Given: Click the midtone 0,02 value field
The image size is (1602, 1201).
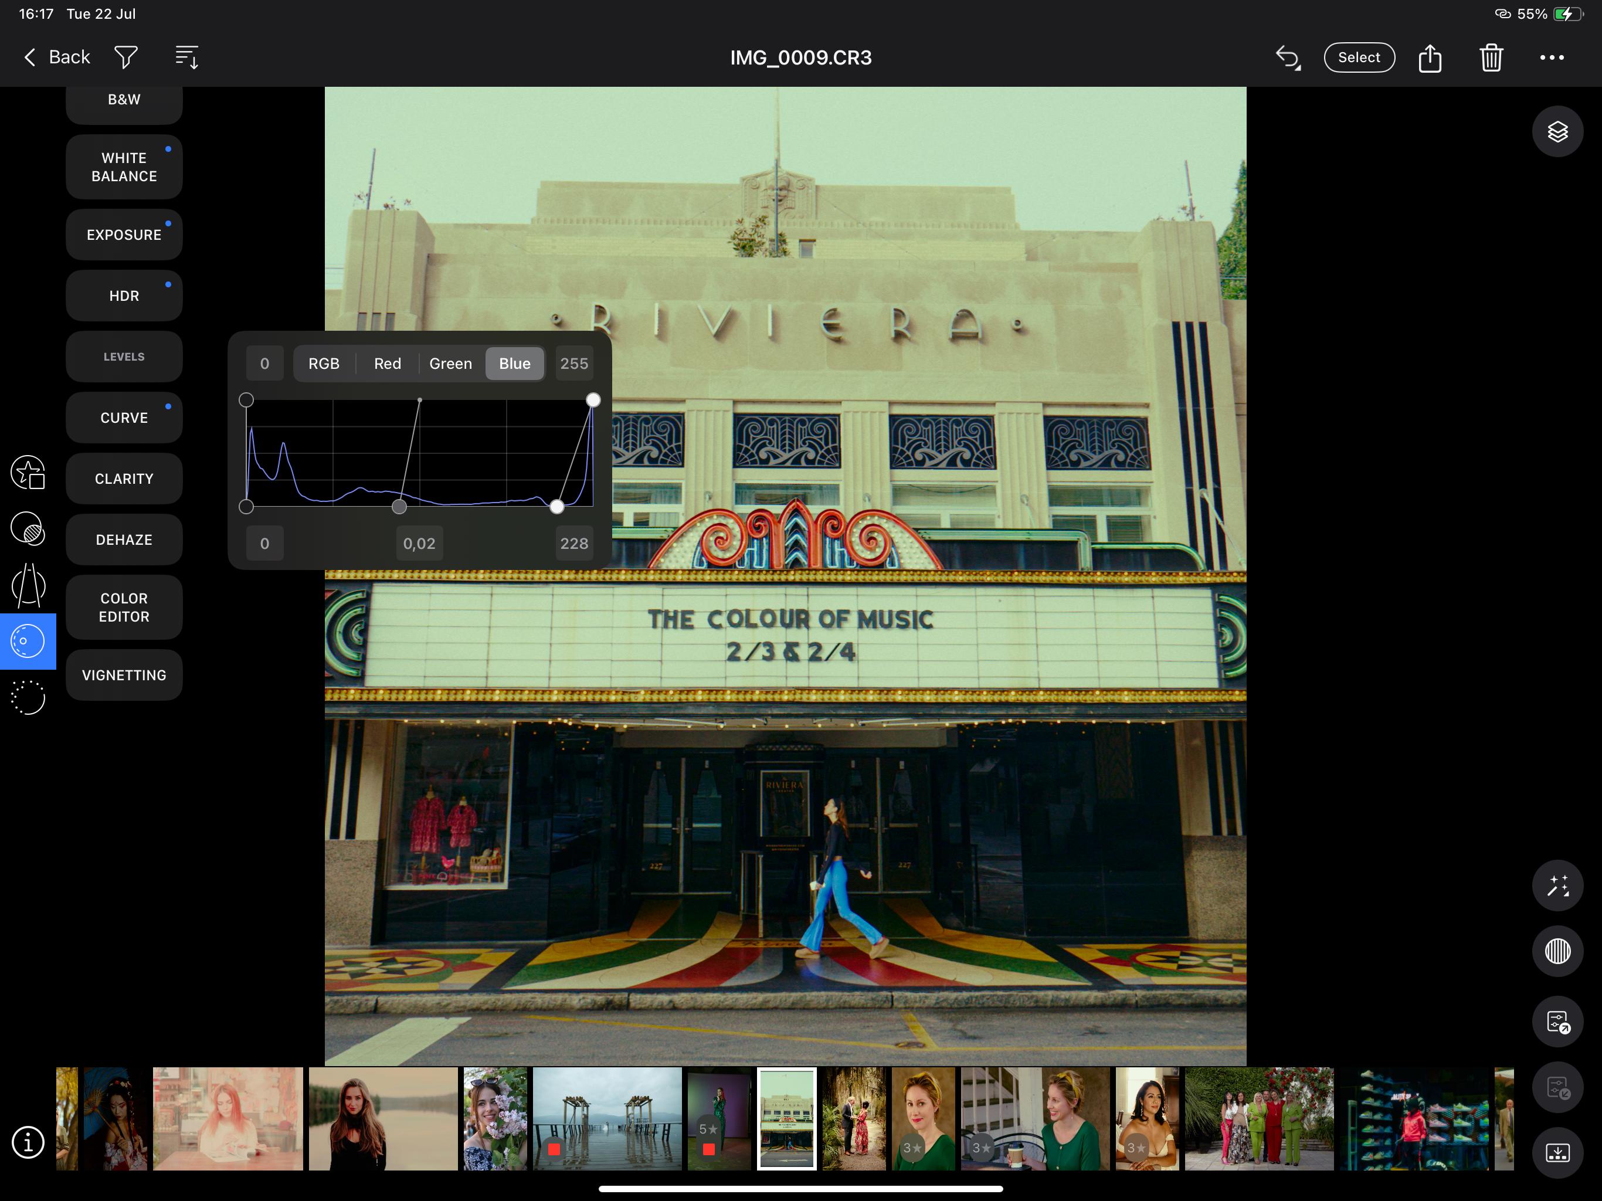Looking at the screenshot, I should coord(419,543).
